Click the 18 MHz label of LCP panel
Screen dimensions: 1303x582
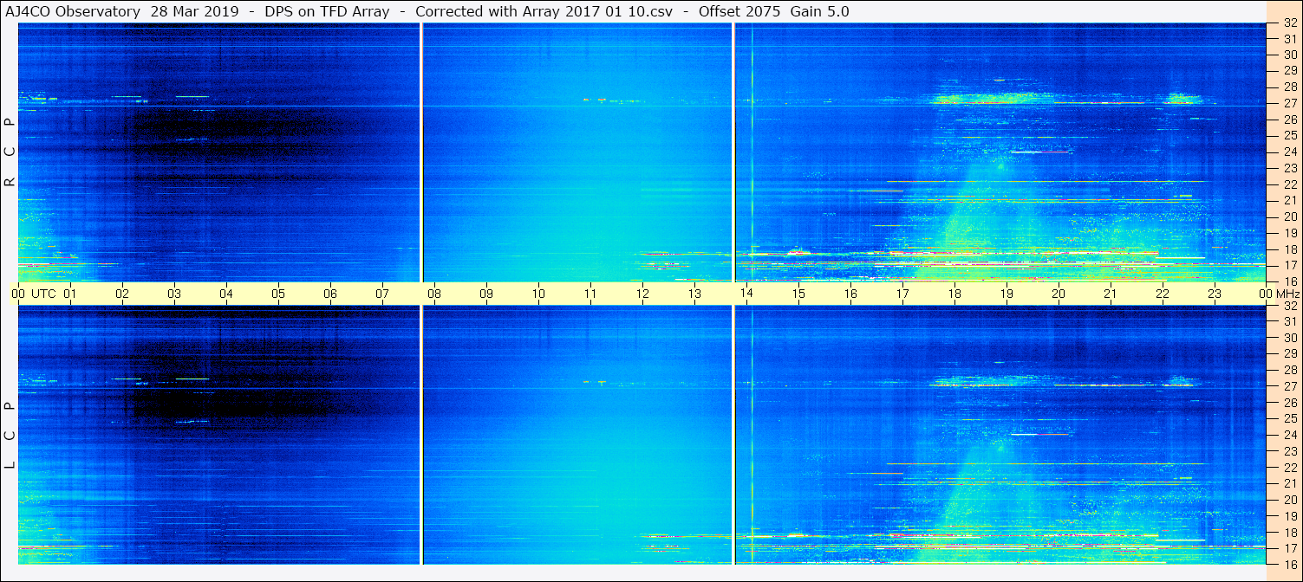pos(1290,533)
